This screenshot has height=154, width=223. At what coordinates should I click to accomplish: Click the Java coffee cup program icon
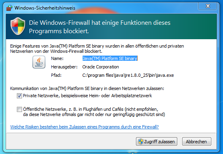(x=39, y=62)
